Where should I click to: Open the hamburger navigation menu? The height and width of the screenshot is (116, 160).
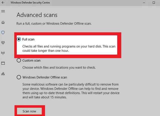(3, 11)
